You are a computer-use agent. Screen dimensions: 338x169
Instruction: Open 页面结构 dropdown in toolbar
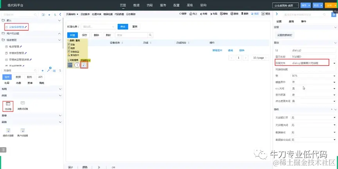[72, 14]
